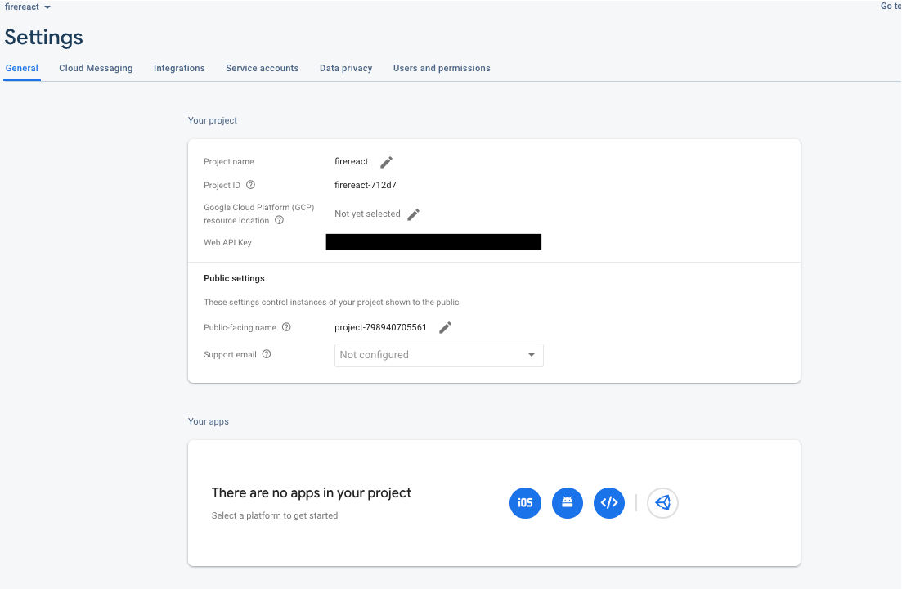Click the firereact project name value
The height and width of the screenshot is (589, 902).
click(x=352, y=162)
